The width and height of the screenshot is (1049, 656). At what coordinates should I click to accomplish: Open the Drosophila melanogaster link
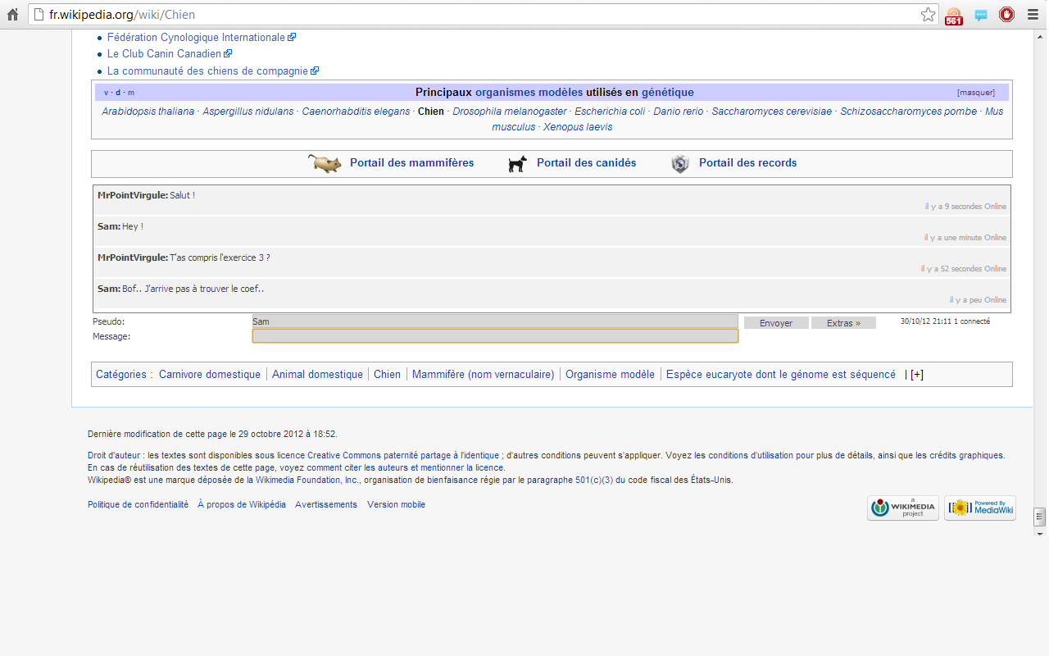[510, 112]
